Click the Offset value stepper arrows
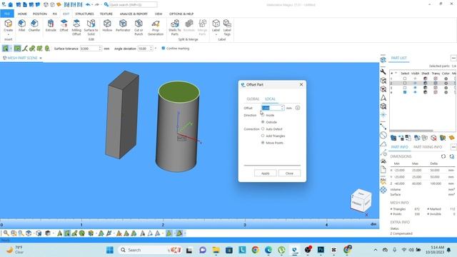This screenshot has width=457, height=257. pyautogui.click(x=282, y=108)
